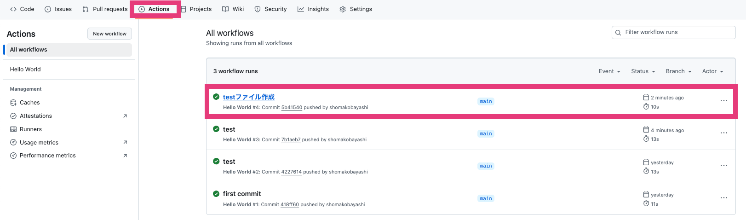The height and width of the screenshot is (220, 746).
Task: Expand the Event filter dropdown
Action: [609, 71]
